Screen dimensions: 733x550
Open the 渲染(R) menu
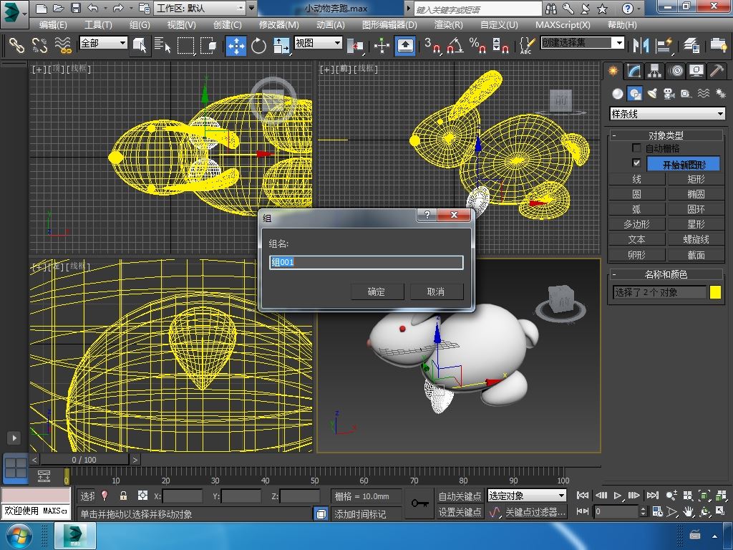point(448,25)
